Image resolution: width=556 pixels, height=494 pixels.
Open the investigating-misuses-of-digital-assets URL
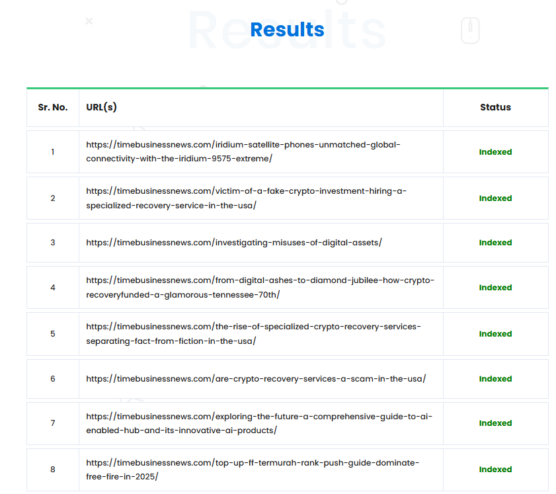click(x=234, y=243)
